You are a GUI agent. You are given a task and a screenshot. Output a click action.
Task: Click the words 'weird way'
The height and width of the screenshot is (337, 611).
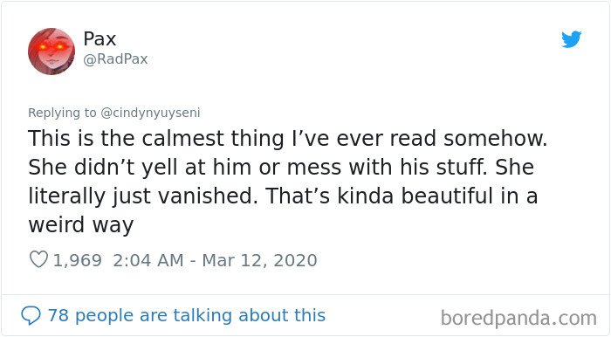pyautogui.click(x=81, y=224)
